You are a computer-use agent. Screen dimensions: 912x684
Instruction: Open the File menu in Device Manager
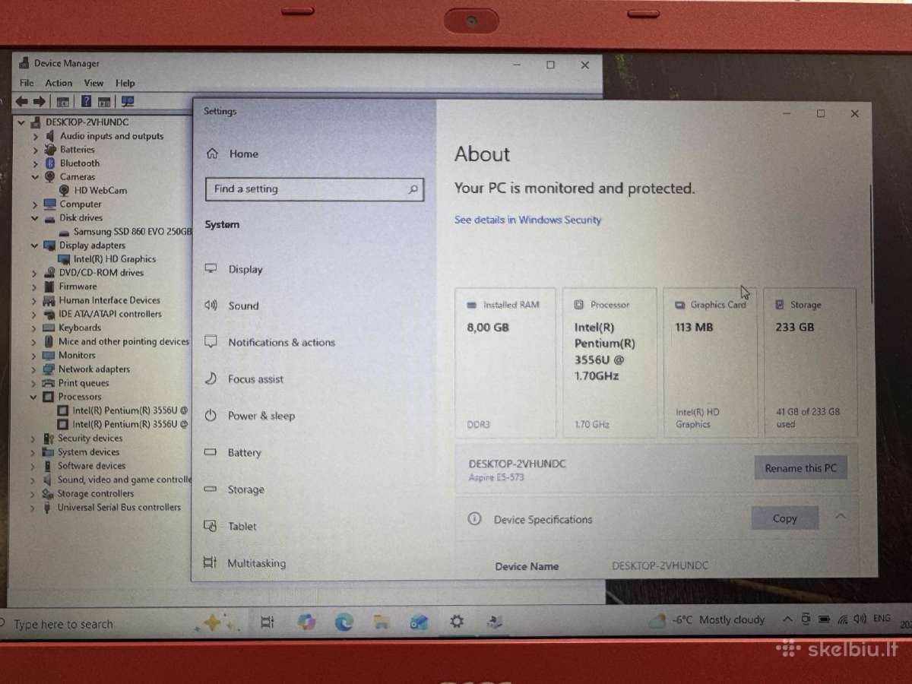tap(27, 84)
